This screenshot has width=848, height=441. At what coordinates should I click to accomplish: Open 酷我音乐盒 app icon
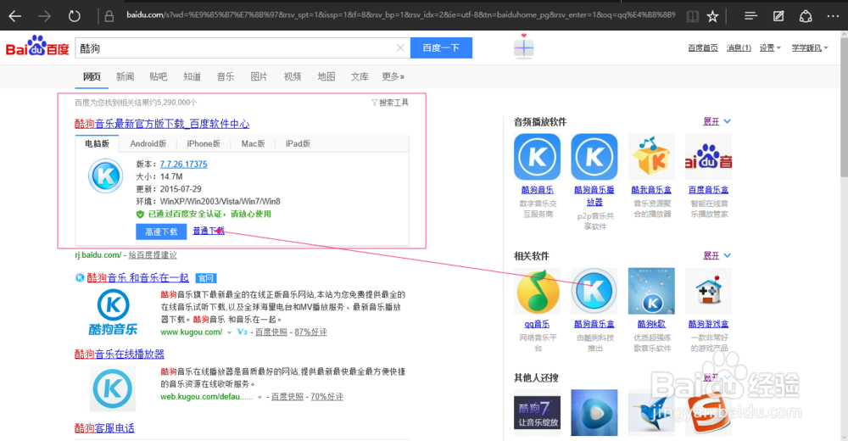point(651,157)
